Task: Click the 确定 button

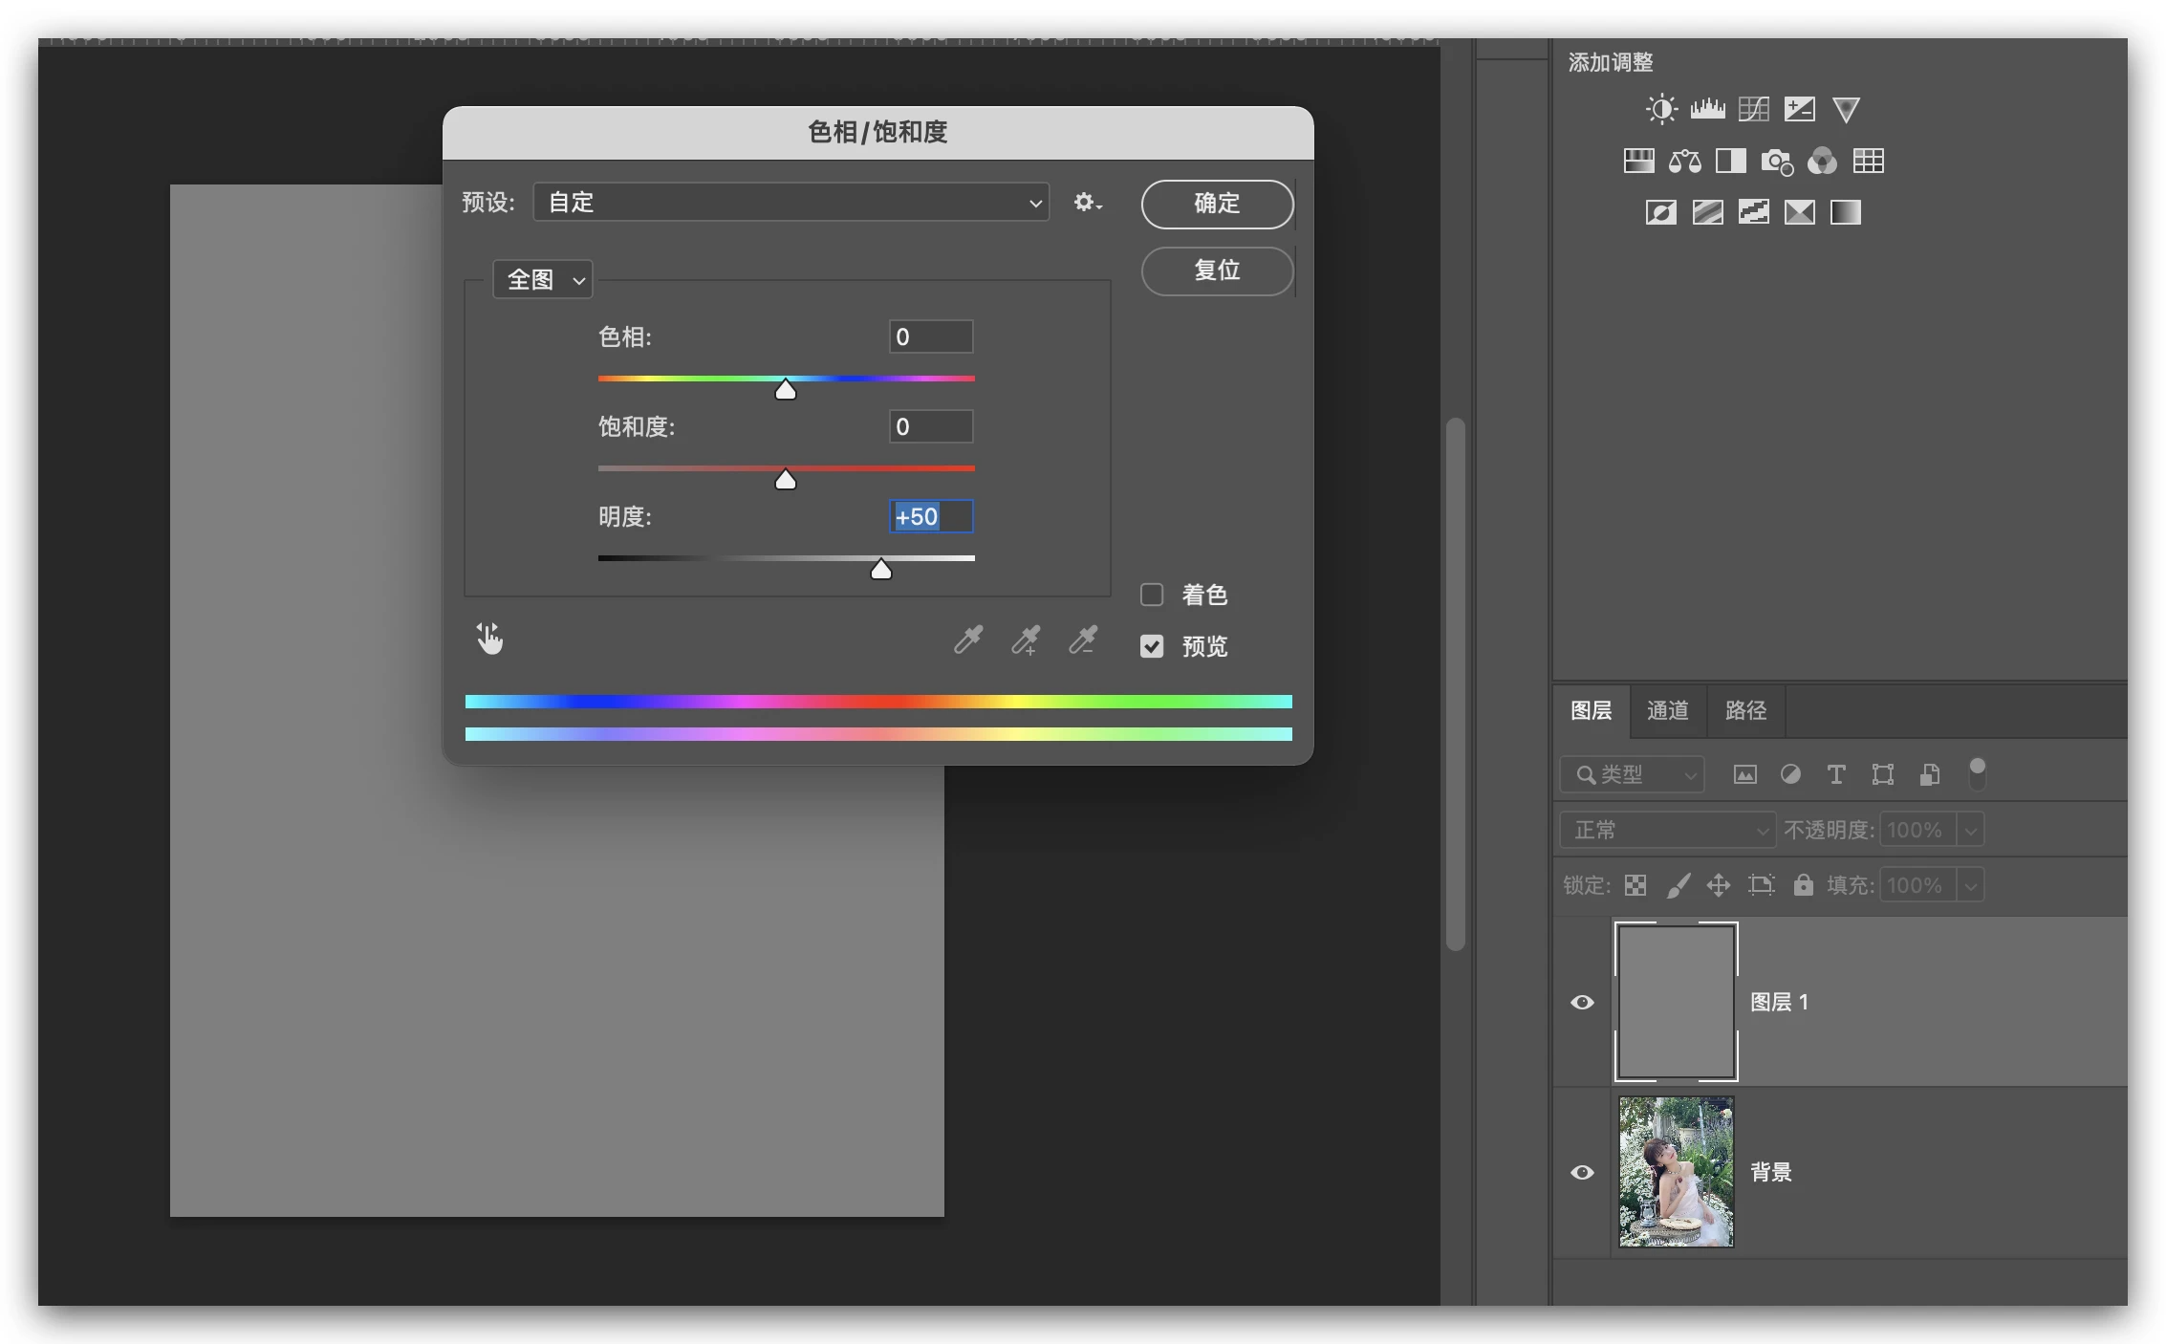Action: 1217,204
